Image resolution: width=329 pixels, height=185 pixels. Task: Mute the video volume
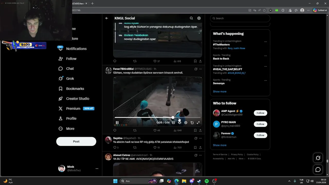(180, 123)
